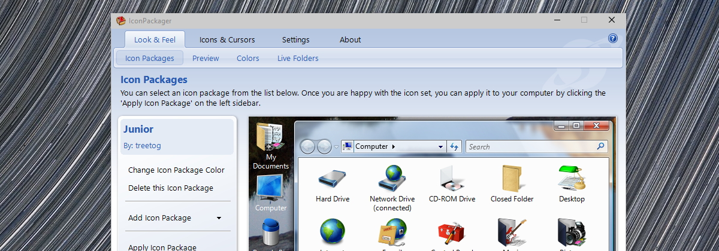Click the globe with package icon

point(392,234)
